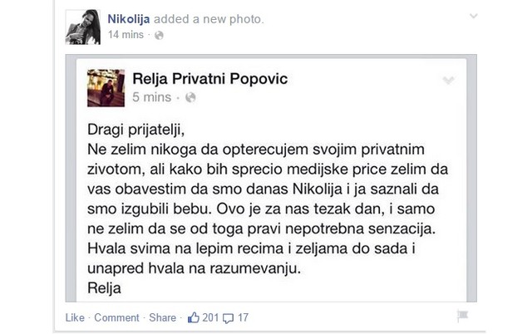The image size is (532, 334).
Task: Click the 5 mins timestamp
Action: click(153, 97)
